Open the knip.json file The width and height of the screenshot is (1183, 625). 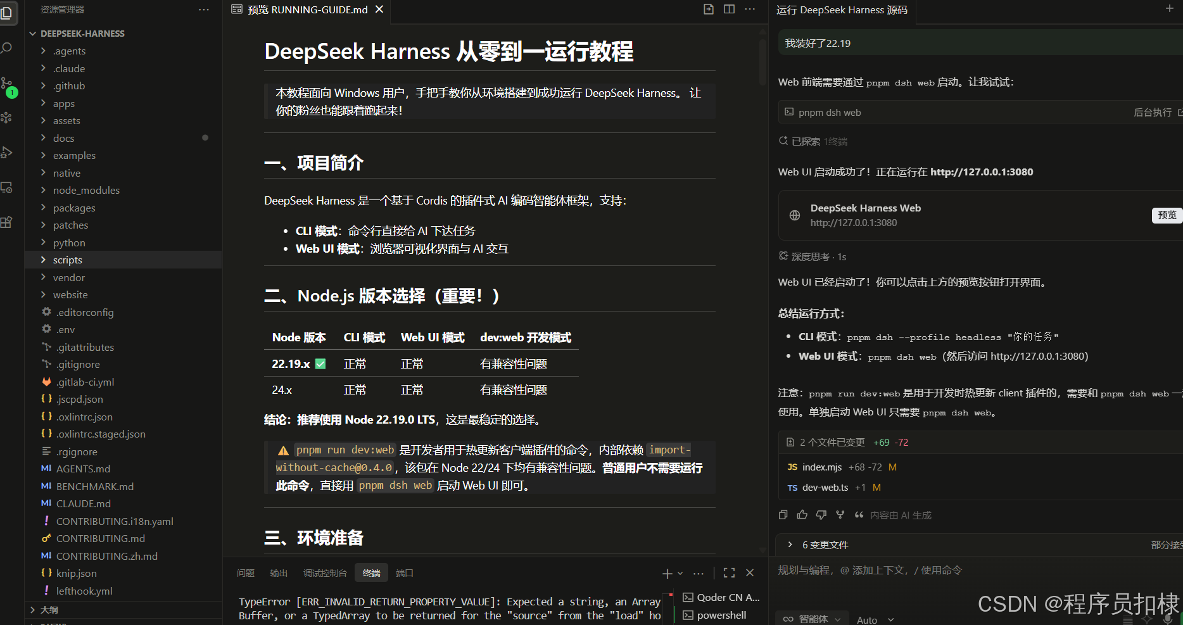[x=76, y=574]
